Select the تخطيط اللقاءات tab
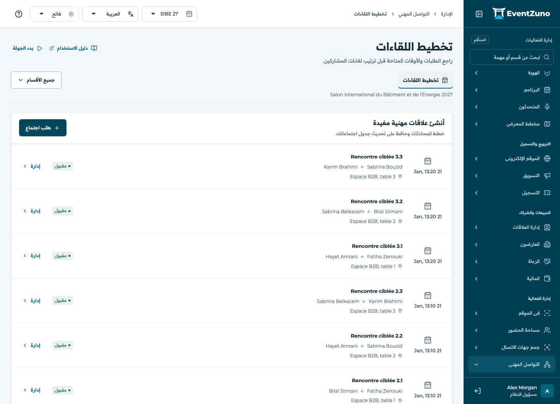560x404 pixels. pos(425,80)
